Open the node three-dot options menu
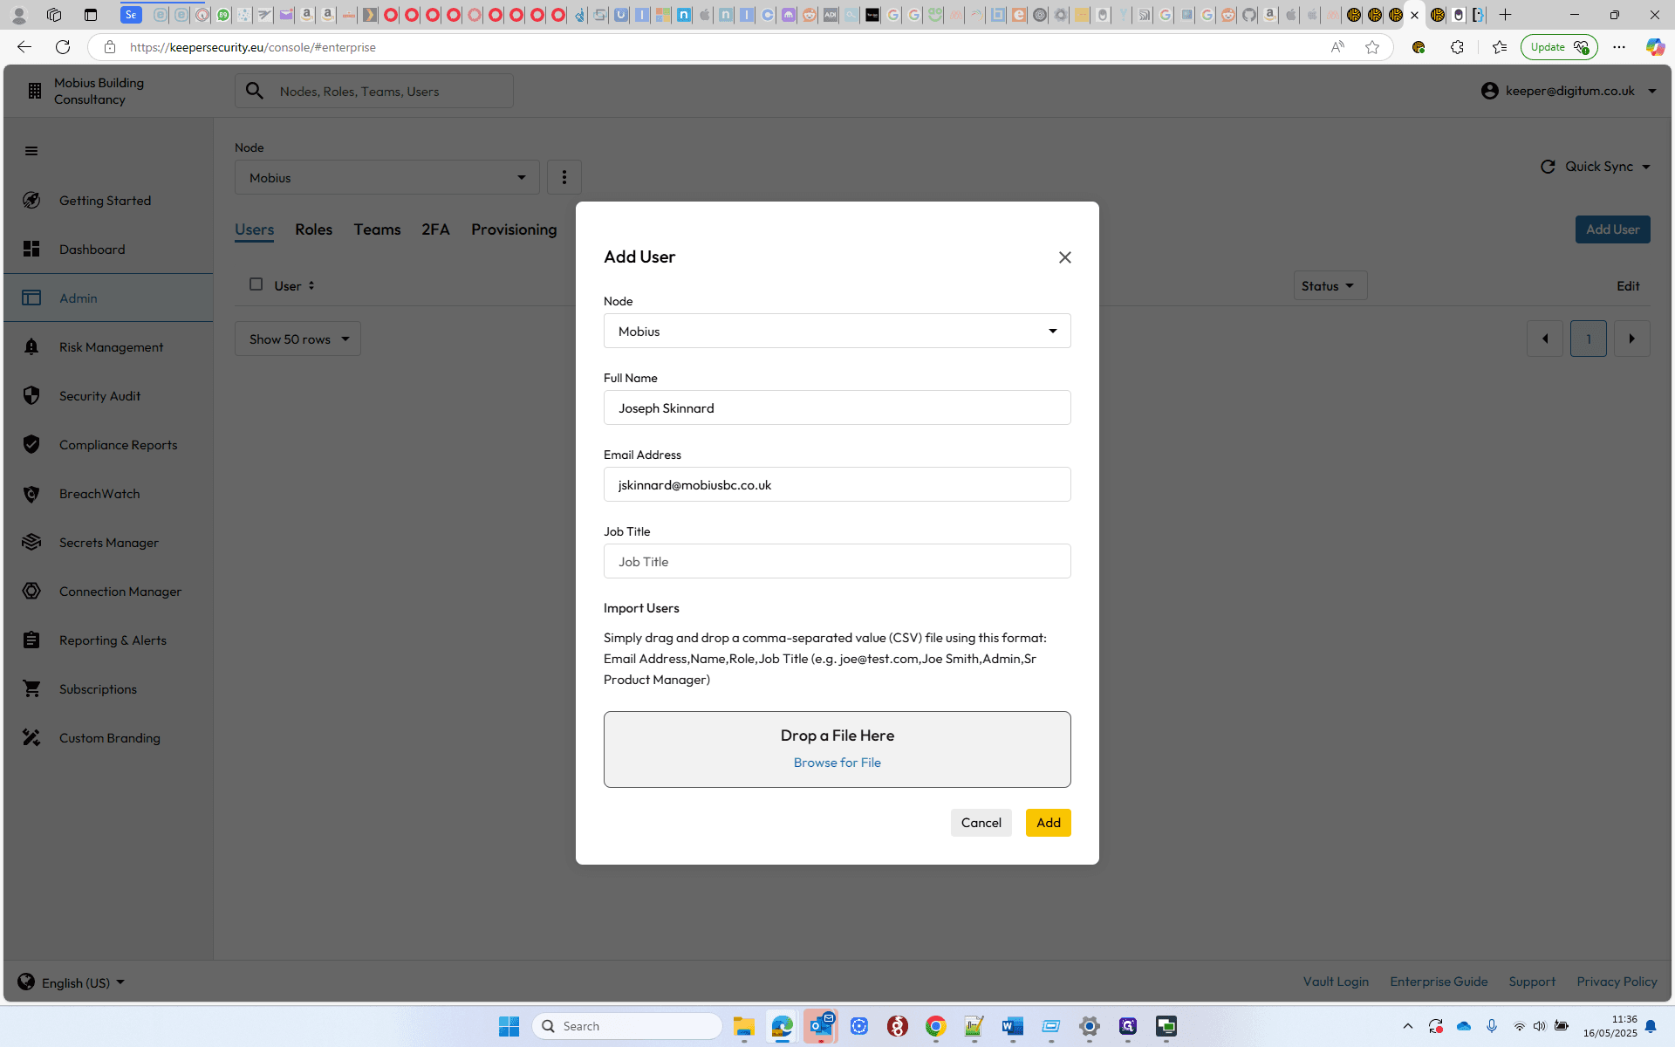 (x=564, y=177)
